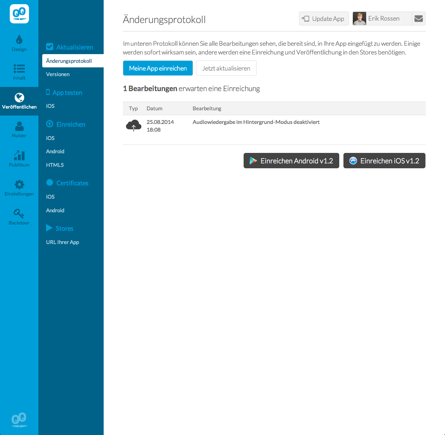445x435 pixels.
Task: Open Einstellungen gear section
Action: point(19,188)
